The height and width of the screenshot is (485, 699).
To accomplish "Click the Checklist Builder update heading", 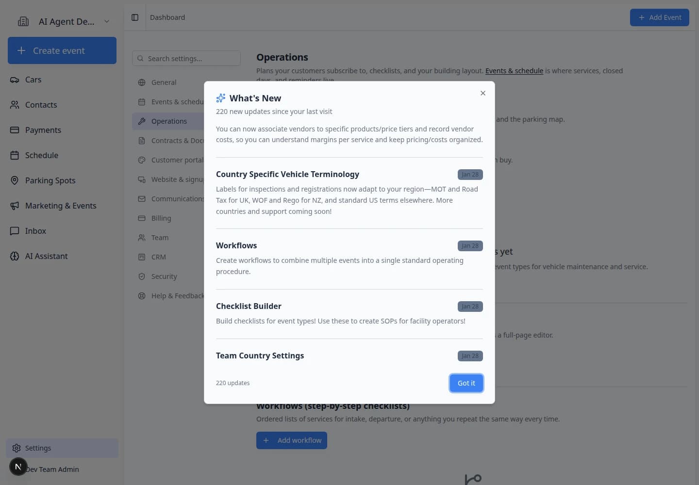I will pyautogui.click(x=249, y=306).
